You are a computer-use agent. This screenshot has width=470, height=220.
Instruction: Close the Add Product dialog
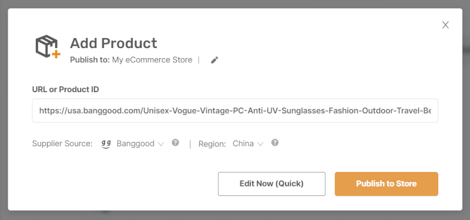tap(445, 25)
